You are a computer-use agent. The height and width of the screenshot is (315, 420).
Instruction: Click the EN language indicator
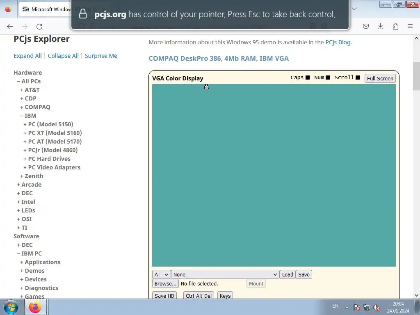point(335,306)
